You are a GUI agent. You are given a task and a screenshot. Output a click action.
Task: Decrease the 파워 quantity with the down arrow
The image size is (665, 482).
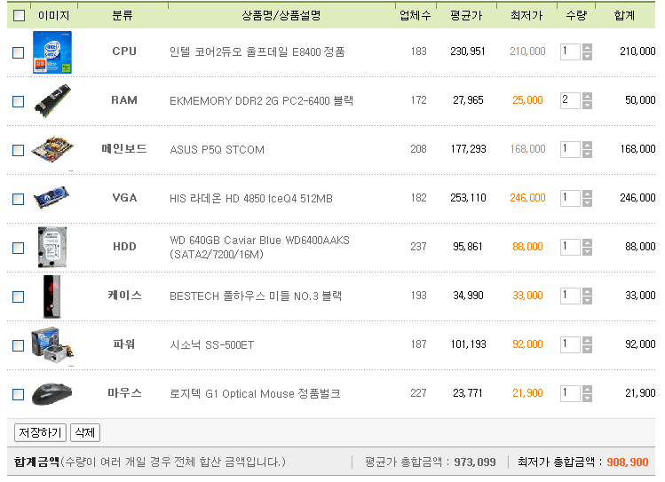coord(587,349)
